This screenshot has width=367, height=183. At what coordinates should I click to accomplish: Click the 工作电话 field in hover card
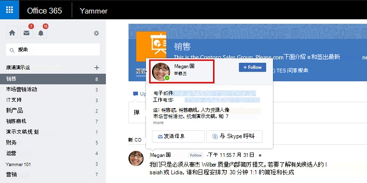tap(206, 100)
